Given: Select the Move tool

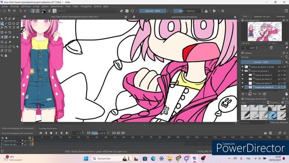Looking at the screenshot, I should 6,32.
